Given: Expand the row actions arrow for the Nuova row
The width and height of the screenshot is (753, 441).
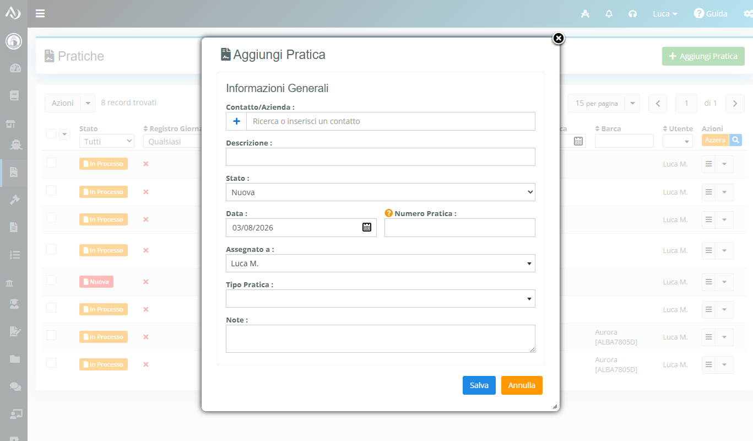Looking at the screenshot, I should pyautogui.click(x=725, y=282).
